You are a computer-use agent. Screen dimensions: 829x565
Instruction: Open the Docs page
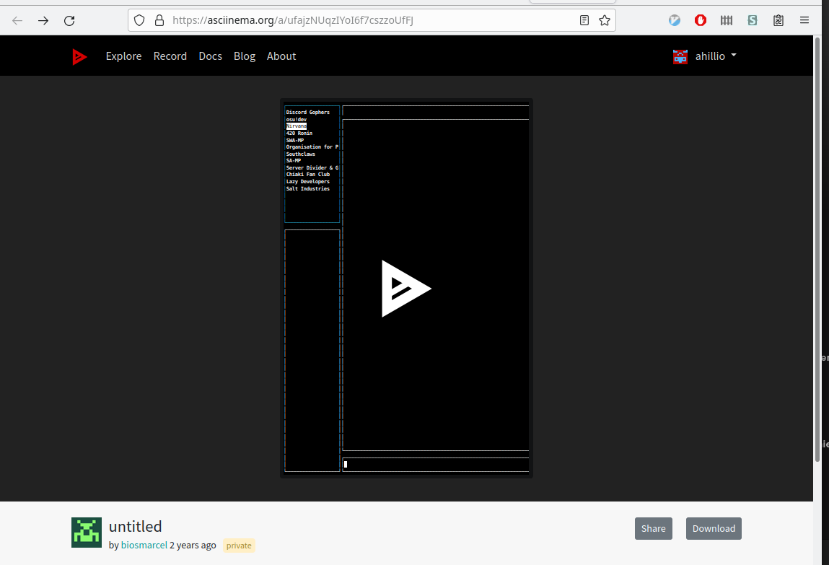(210, 56)
